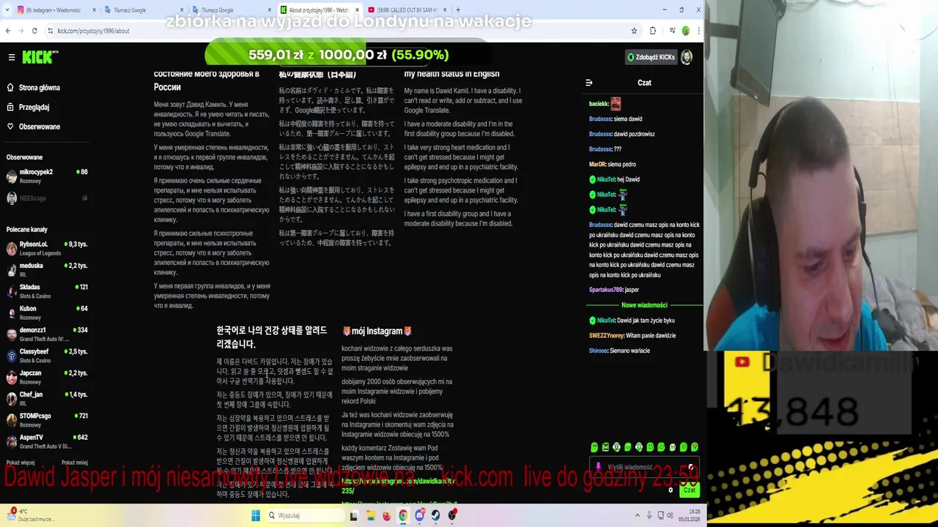
Task: Click the address bar URL kick.com/przystojny1996/about
Action: pos(93,31)
